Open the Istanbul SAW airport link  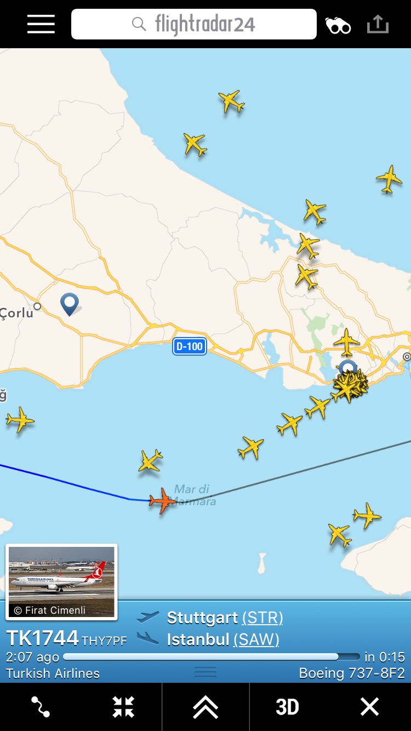[256, 639]
